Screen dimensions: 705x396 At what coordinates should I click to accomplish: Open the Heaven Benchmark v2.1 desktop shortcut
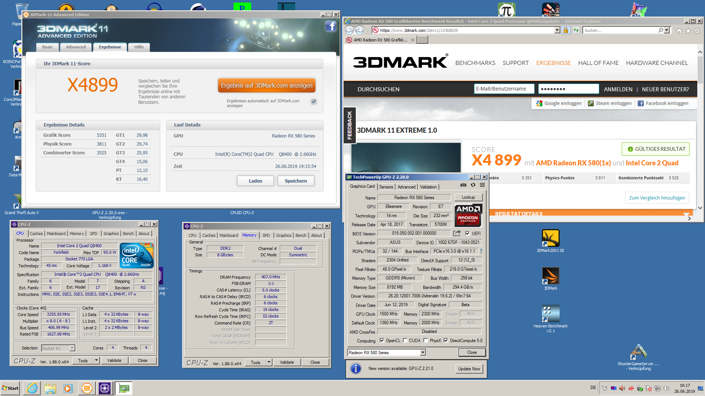(x=550, y=319)
